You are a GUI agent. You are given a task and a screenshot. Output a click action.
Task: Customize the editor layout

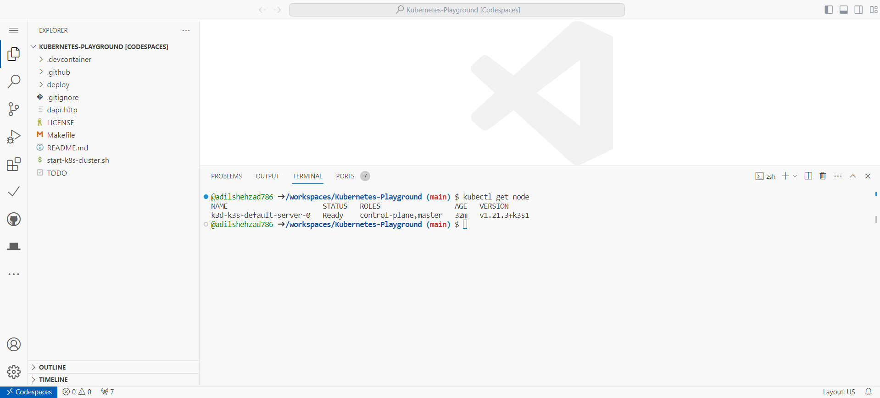point(874,10)
